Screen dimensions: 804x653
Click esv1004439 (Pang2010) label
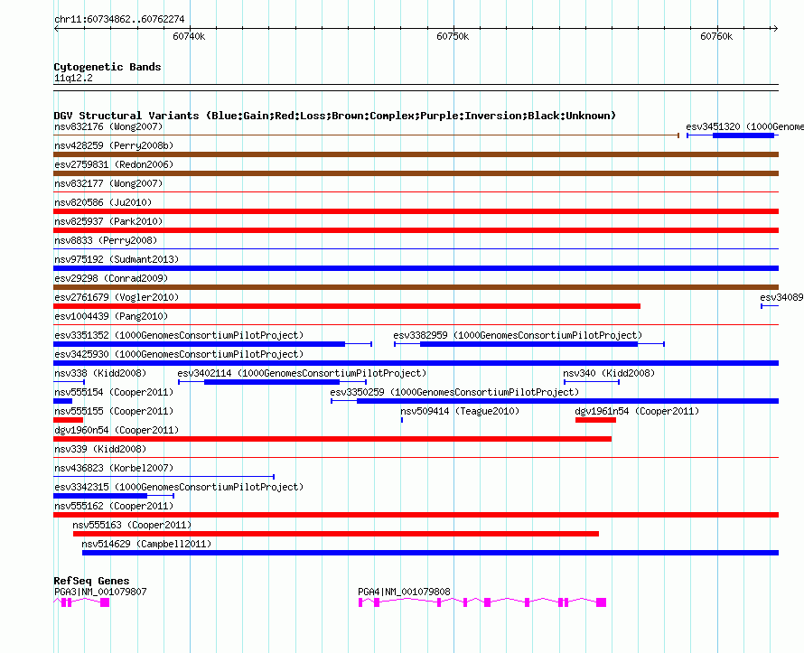click(x=111, y=316)
